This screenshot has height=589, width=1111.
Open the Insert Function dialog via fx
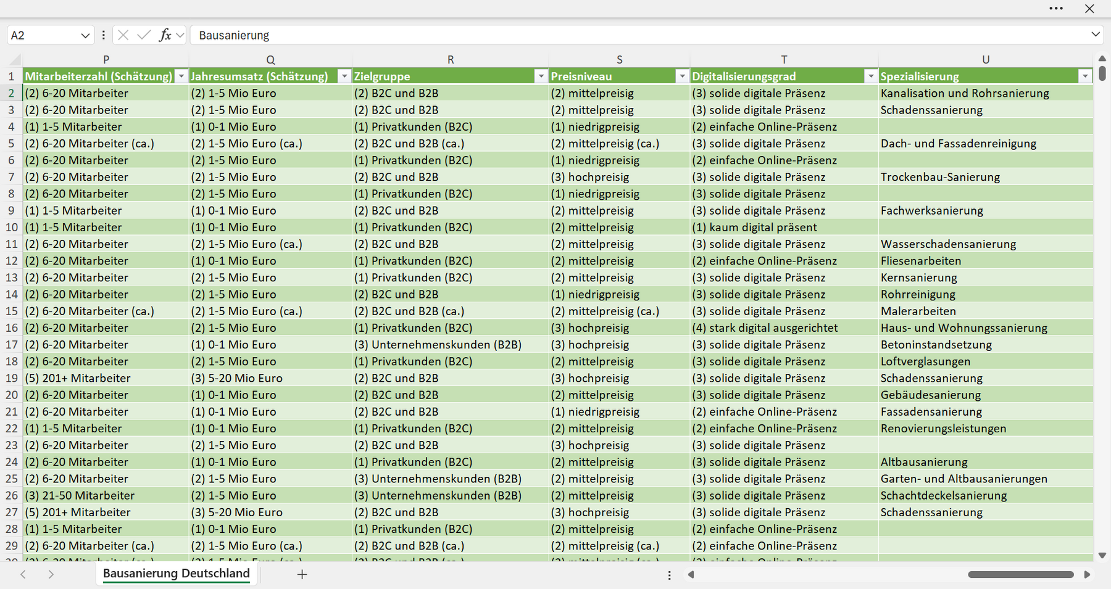(165, 35)
